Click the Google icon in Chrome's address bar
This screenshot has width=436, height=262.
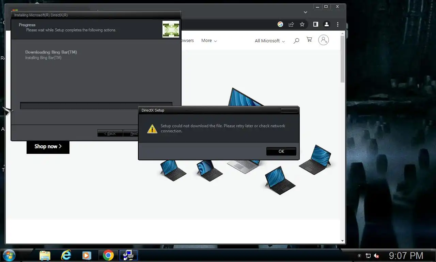[x=280, y=24]
